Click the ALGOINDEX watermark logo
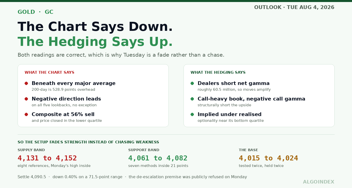 click(319, 182)
